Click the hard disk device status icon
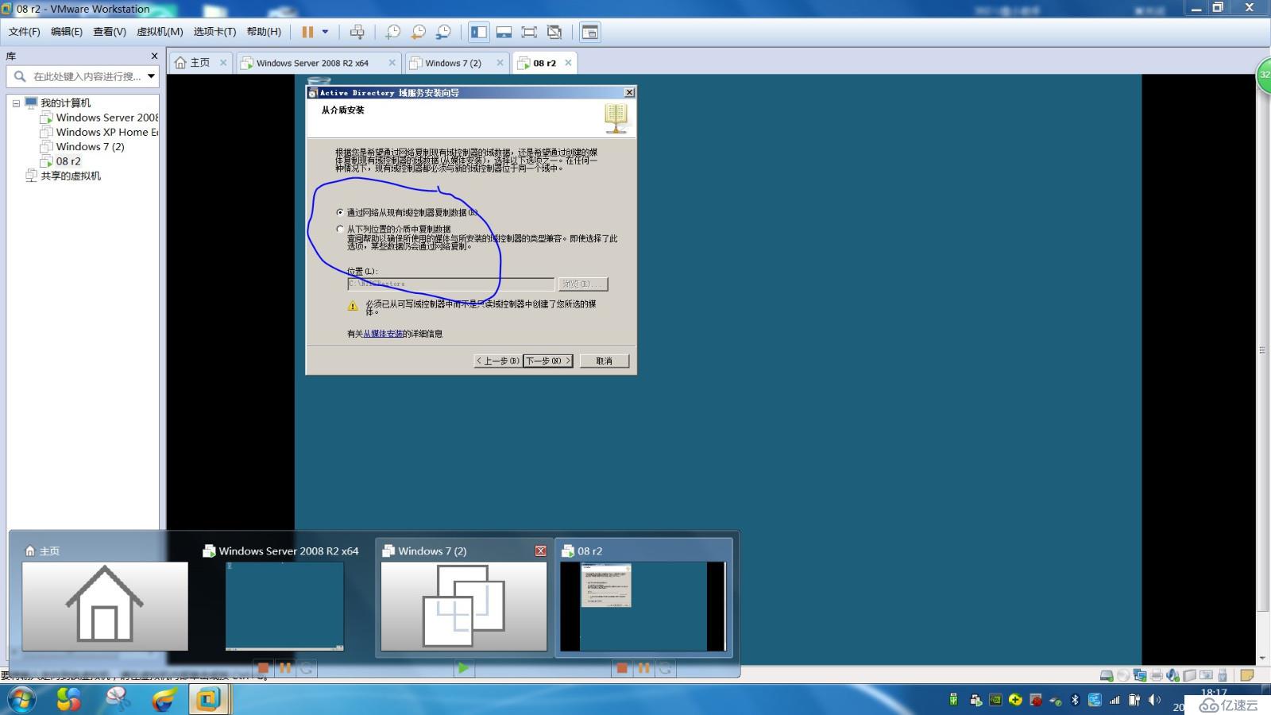 pyautogui.click(x=1107, y=675)
